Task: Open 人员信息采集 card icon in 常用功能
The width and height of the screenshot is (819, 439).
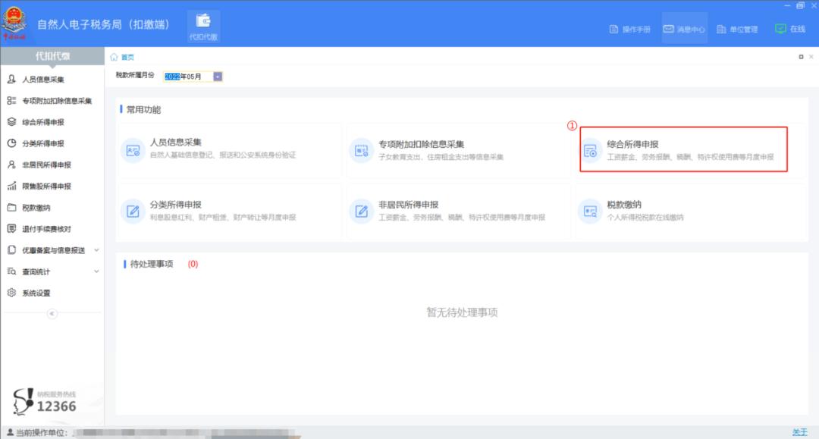Action: coord(133,151)
